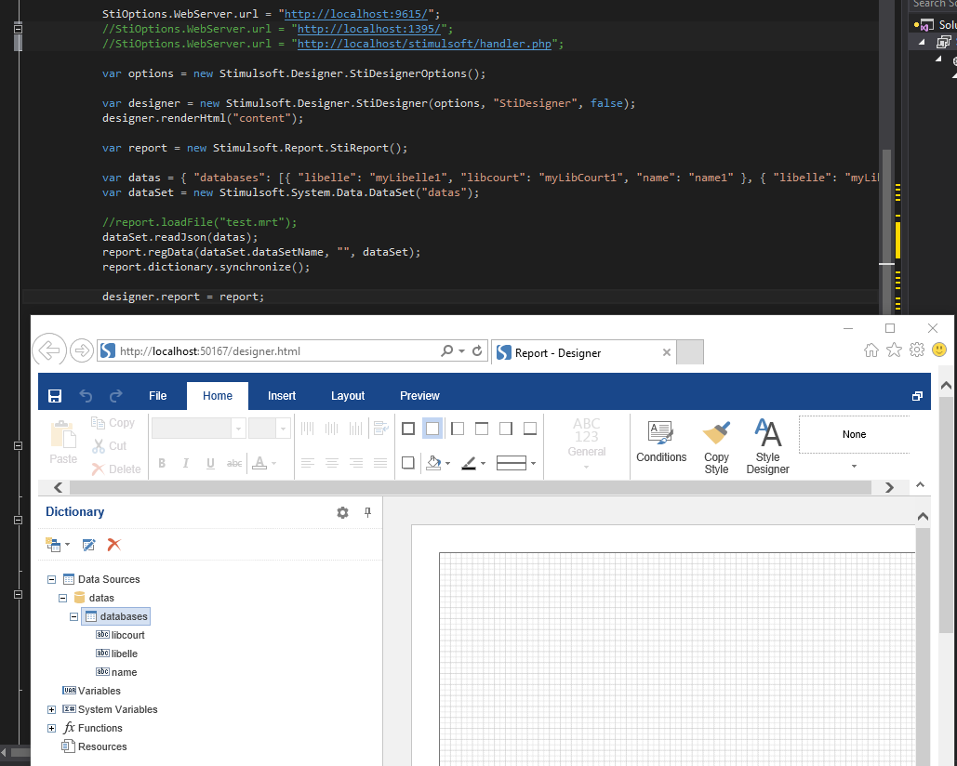Click the Save icon in designer ribbon

[x=55, y=396]
